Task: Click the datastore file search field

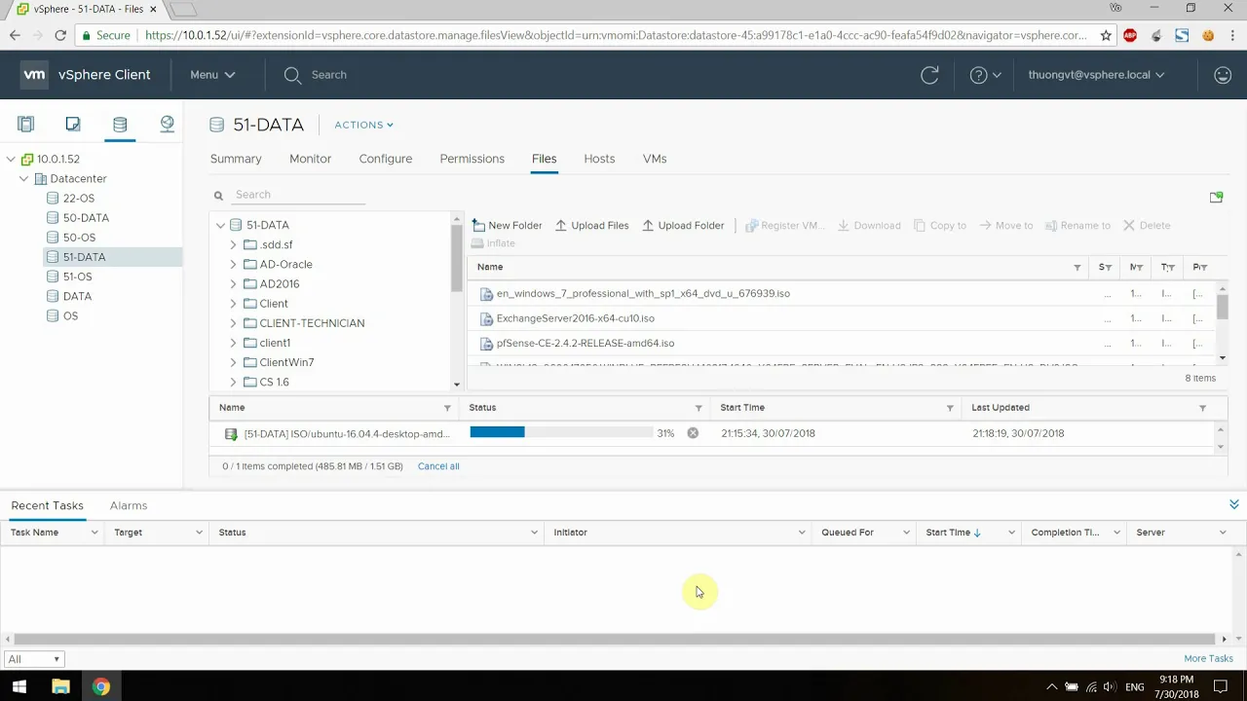Action: [300, 195]
